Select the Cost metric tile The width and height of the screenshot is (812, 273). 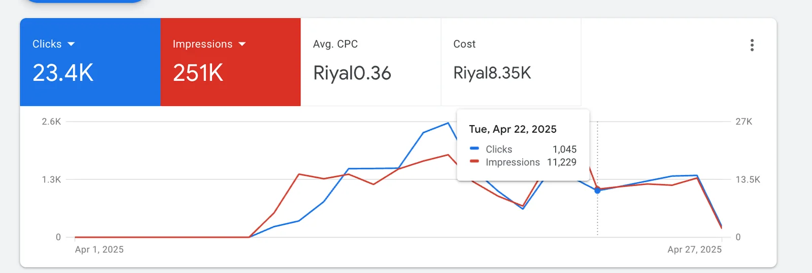click(x=511, y=62)
